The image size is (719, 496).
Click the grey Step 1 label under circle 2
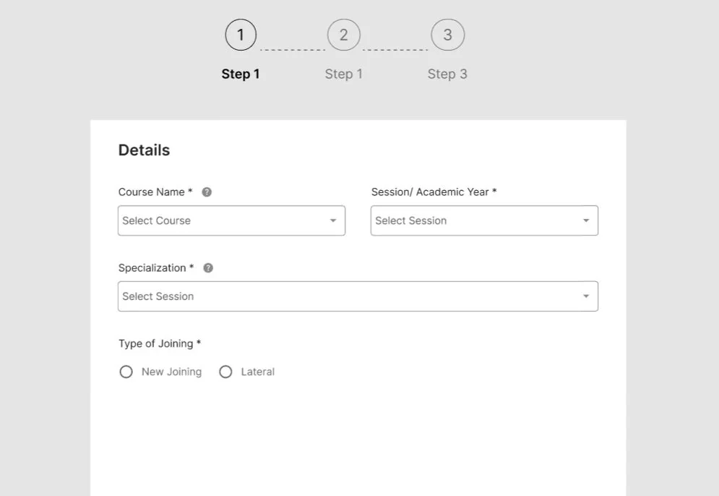pos(344,74)
